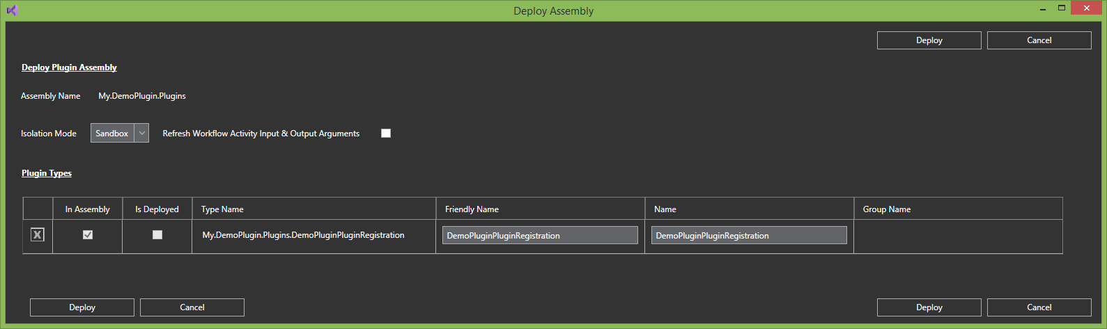This screenshot has height=329, width=1107.
Task: Select the Sandbox combo box value
Action: [x=112, y=134]
